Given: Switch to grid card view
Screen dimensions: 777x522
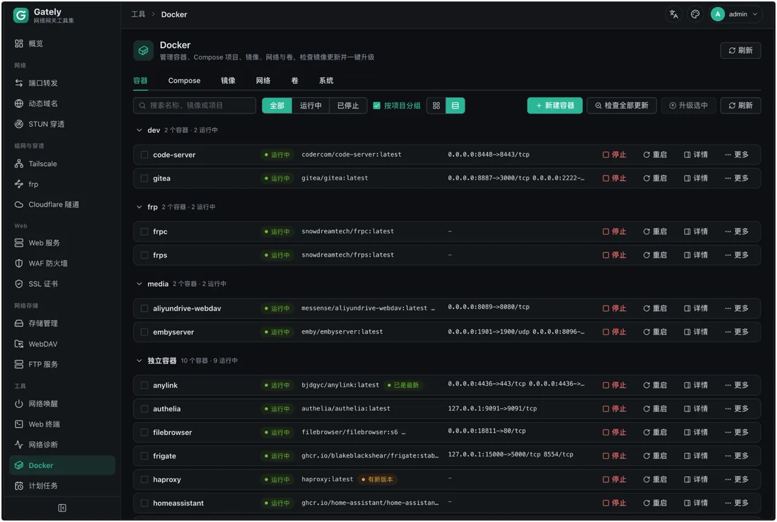Looking at the screenshot, I should [x=436, y=106].
